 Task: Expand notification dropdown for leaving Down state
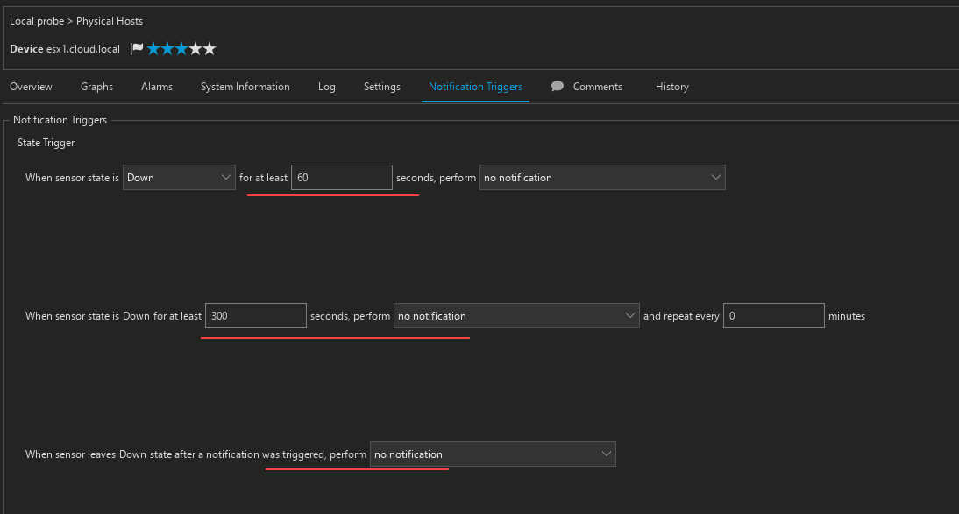click(x=493, y=454)
